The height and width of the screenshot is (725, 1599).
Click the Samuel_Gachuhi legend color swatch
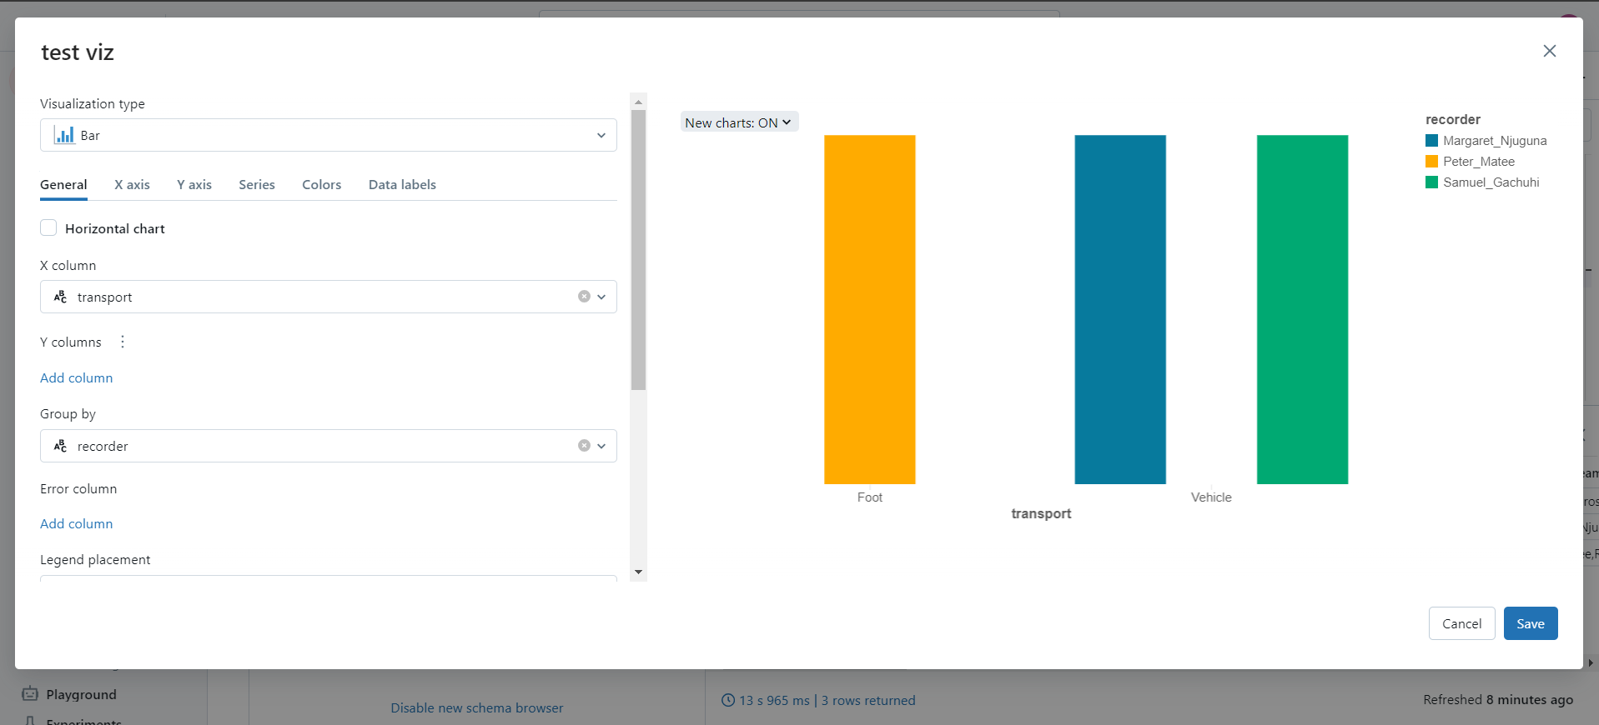[x=1431, y=182]
